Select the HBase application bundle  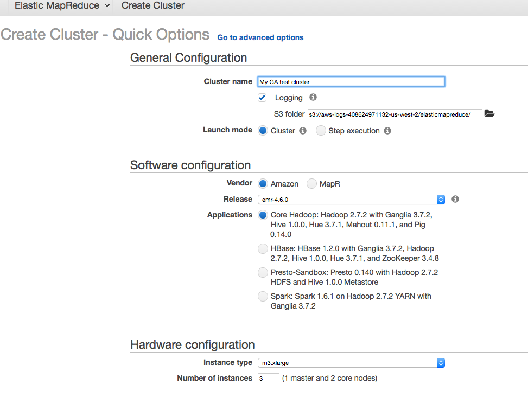[263, 249]
